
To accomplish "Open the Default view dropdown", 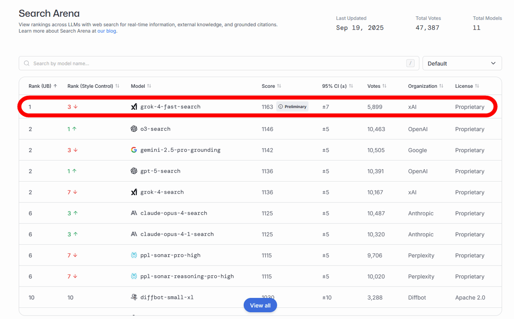I will coord(462,63).
